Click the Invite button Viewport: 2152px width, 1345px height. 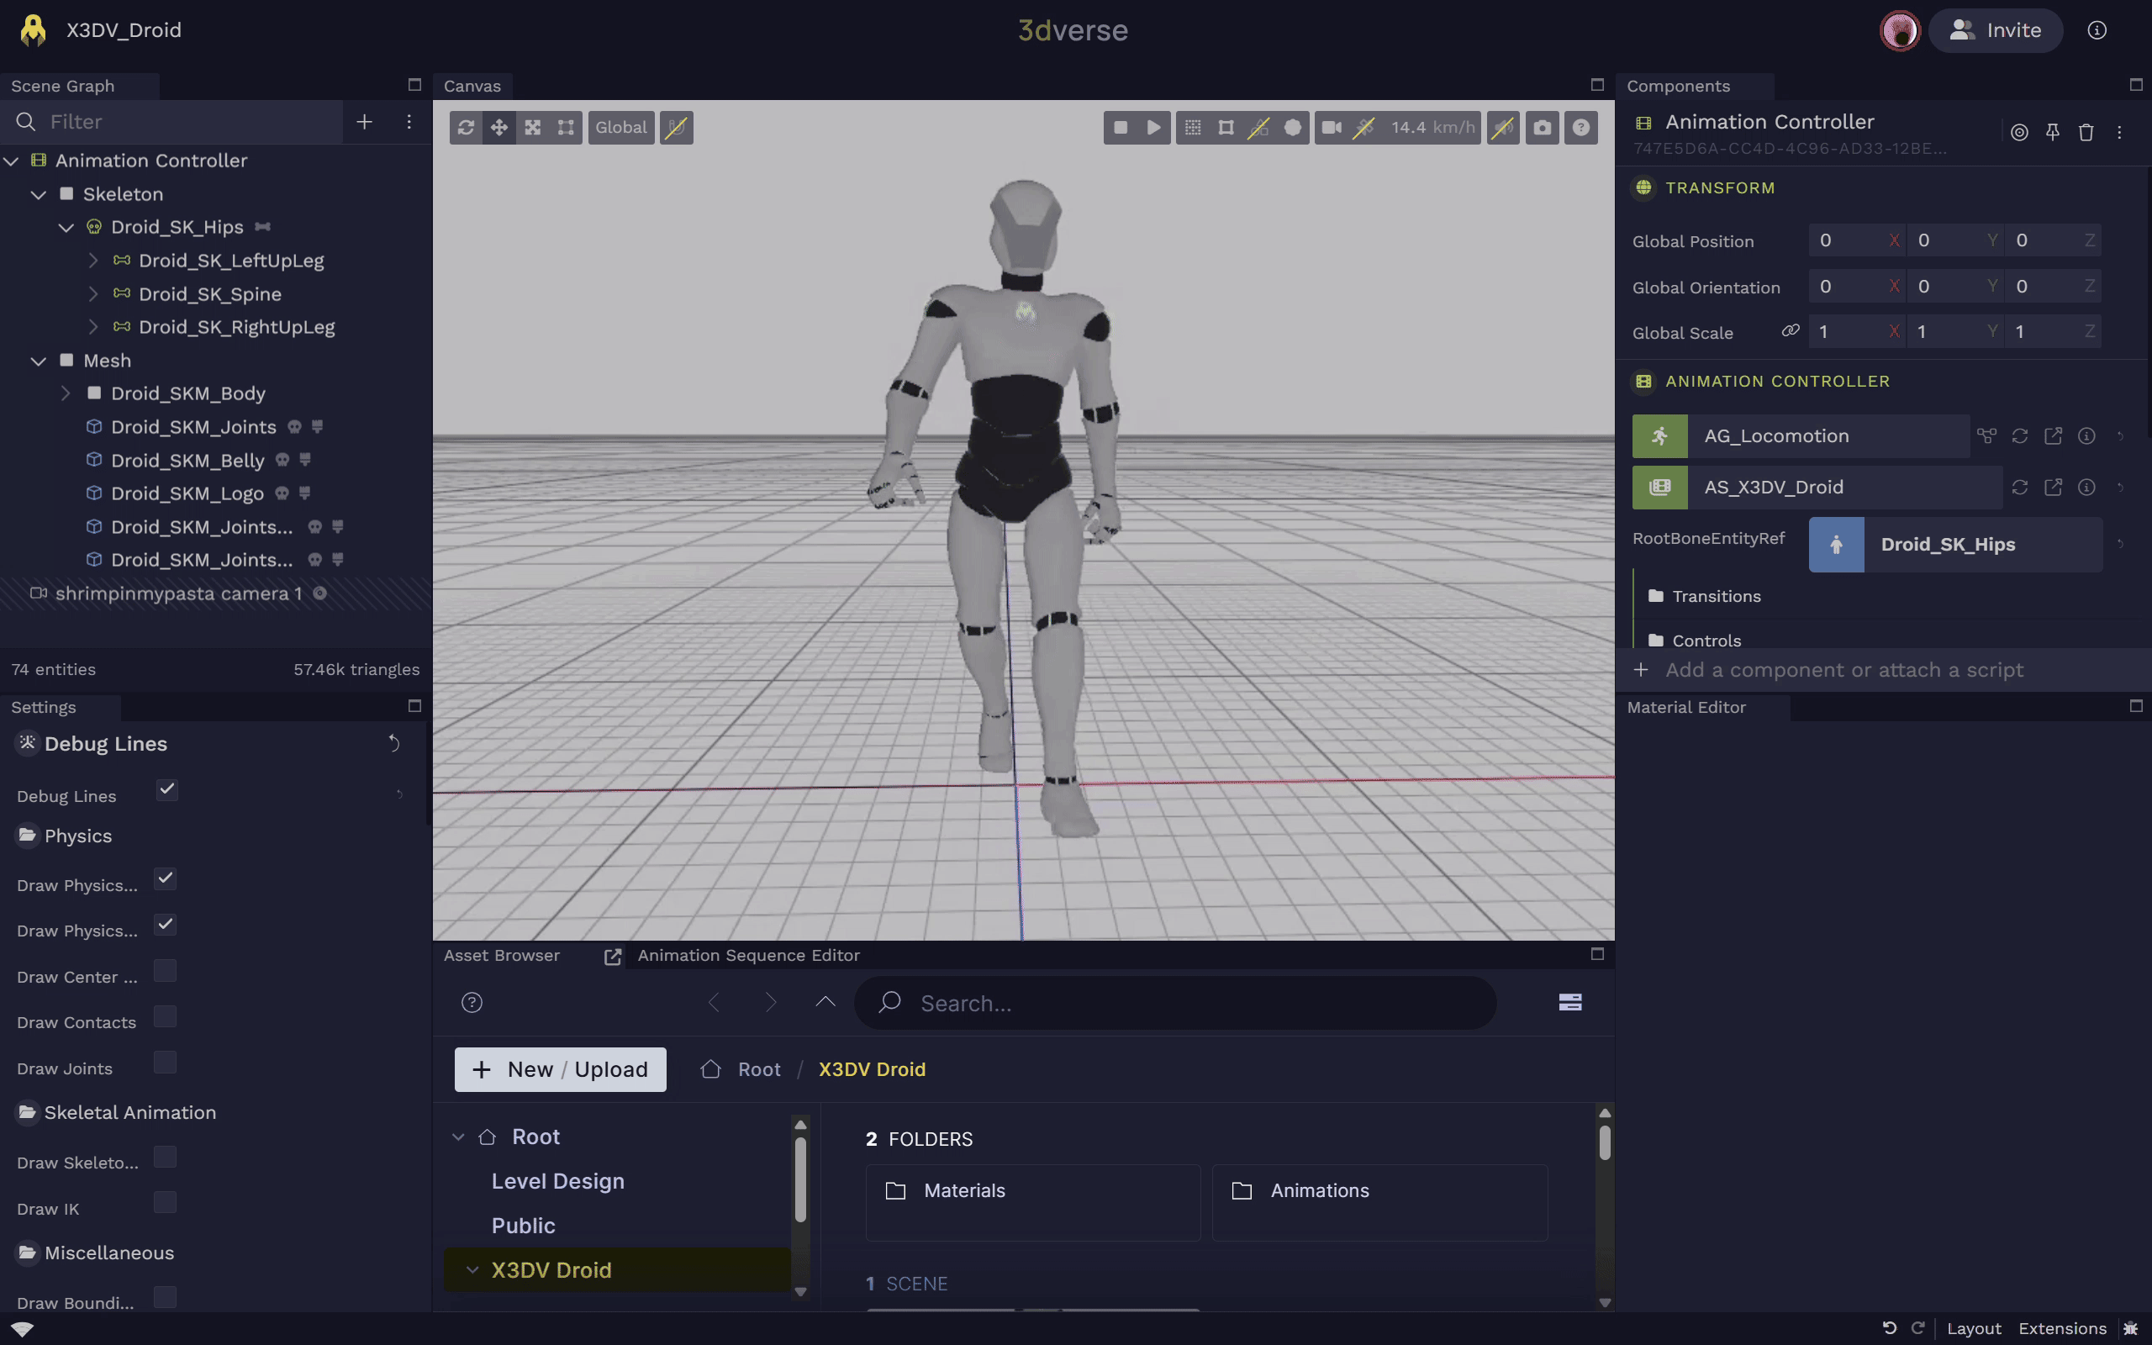tap(1996, 30)
